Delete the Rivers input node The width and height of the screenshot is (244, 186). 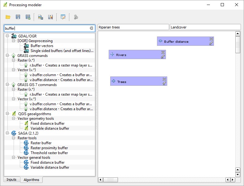[163, 52]
